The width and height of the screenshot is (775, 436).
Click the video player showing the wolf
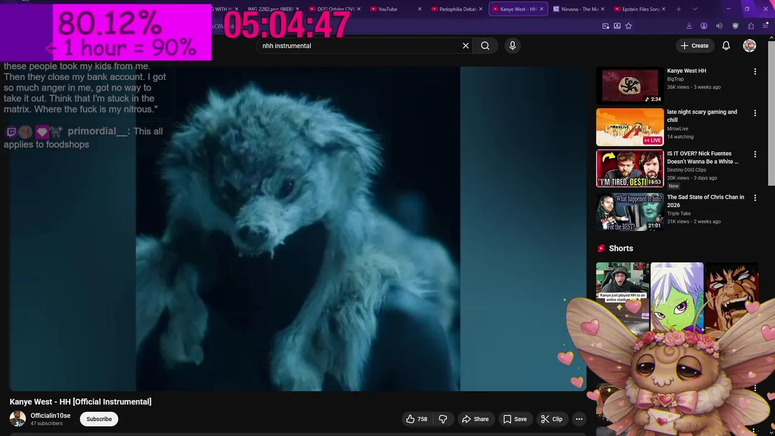[x=297, y=228]
